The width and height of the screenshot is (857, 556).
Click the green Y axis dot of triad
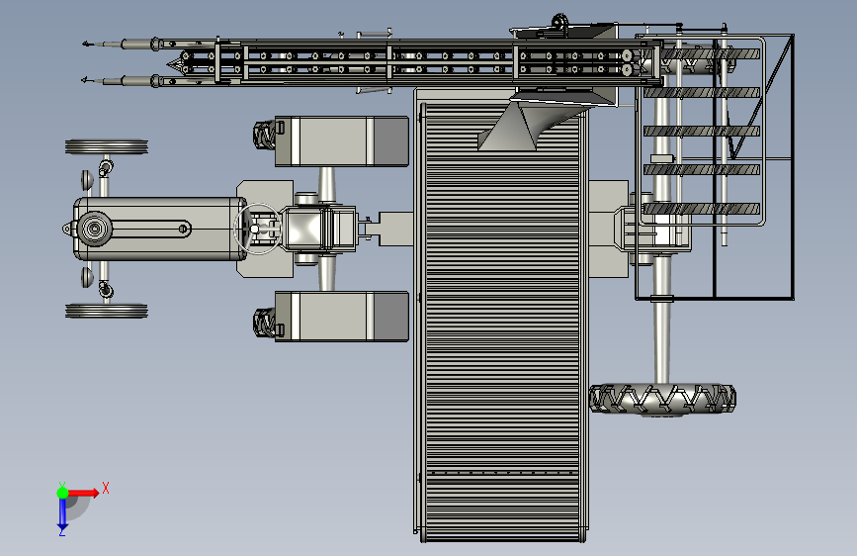click(x=63, y=493)
